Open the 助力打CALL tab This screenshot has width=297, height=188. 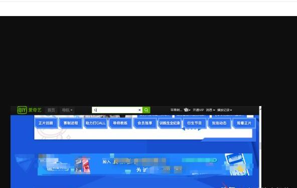[x=95, y=123]
